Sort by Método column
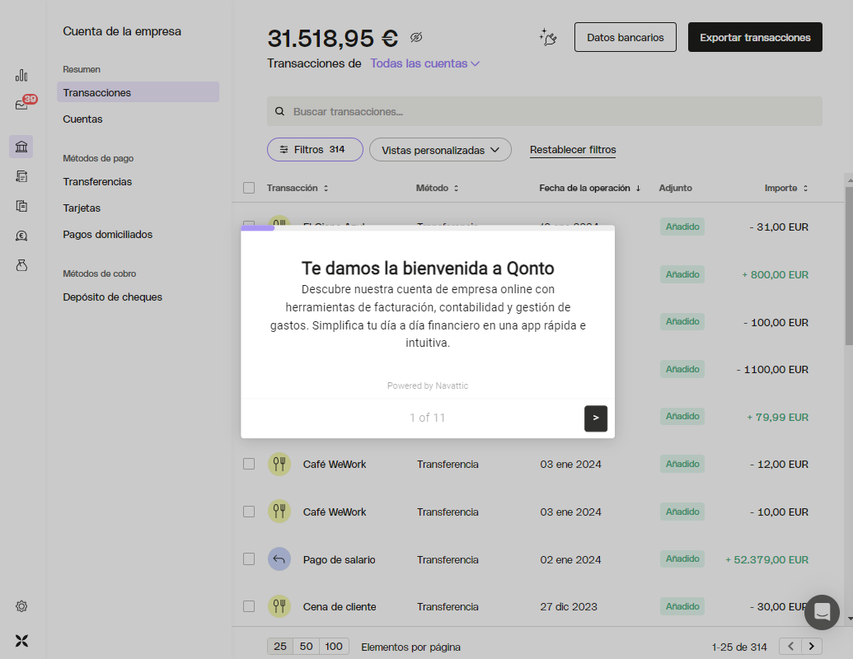The height and width of the screenshot is (659, 853). coord(437,188)
